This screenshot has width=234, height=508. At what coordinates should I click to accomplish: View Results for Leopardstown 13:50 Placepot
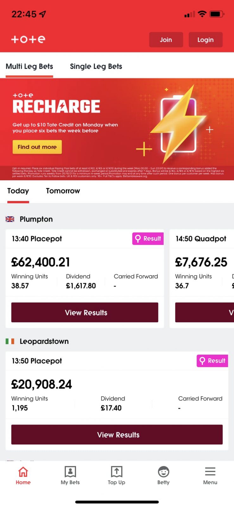click(x=117, y=435)
